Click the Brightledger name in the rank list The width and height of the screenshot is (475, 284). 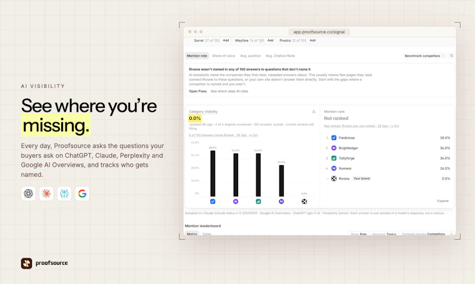[x=348, y=148]
